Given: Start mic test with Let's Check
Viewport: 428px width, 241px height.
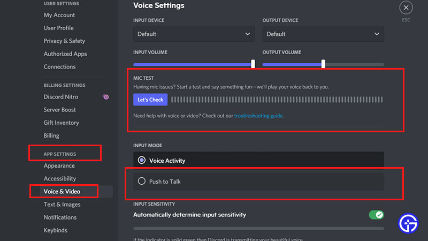Looking at the screenshot, I should (150, 100).
